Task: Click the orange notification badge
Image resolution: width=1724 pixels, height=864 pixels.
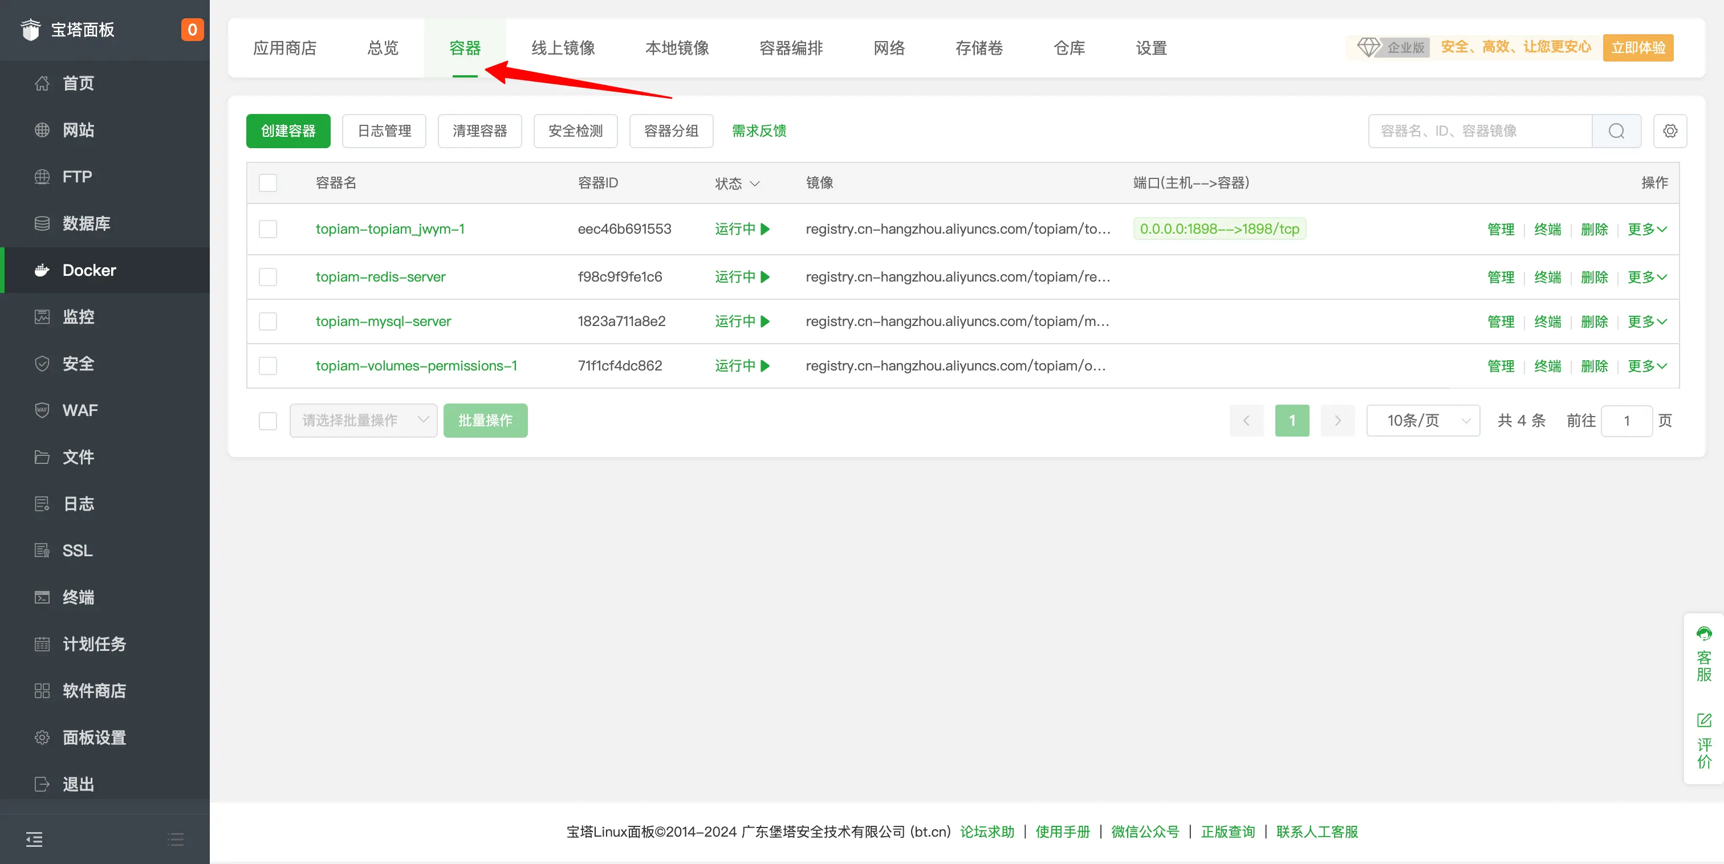Action: (x=192, y=30)
